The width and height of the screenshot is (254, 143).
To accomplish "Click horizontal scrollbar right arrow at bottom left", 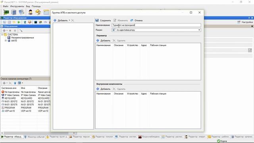I will [x=74, y=133].
